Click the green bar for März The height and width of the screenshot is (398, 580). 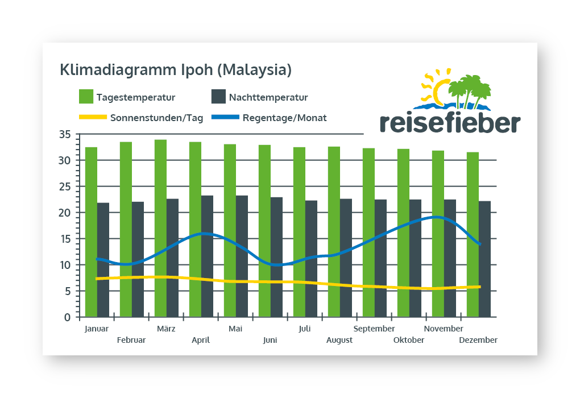click(x=160, y=227)
